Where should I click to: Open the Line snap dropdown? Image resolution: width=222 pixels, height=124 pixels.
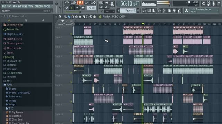pos(110,11)
